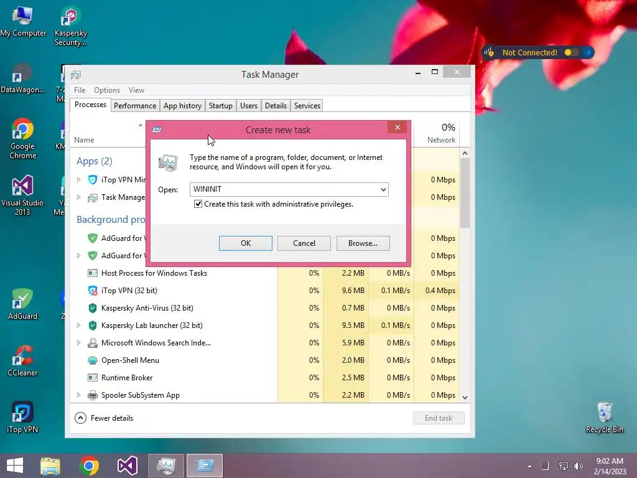
Task: Click the Apps (2) group heading
Action: (95, 161)
